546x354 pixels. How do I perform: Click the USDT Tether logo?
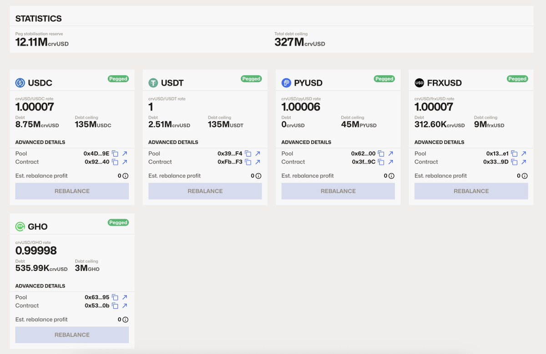pyautogui.click(x=153, y=83)
